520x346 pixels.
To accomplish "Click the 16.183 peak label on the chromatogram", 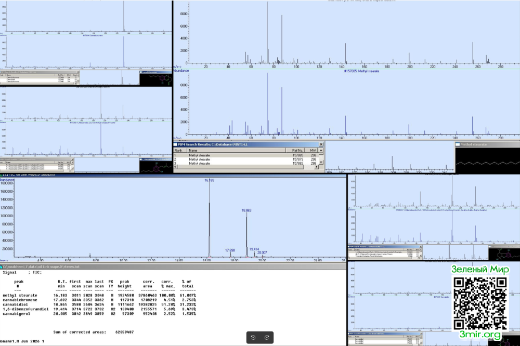I will pos(209,180).
